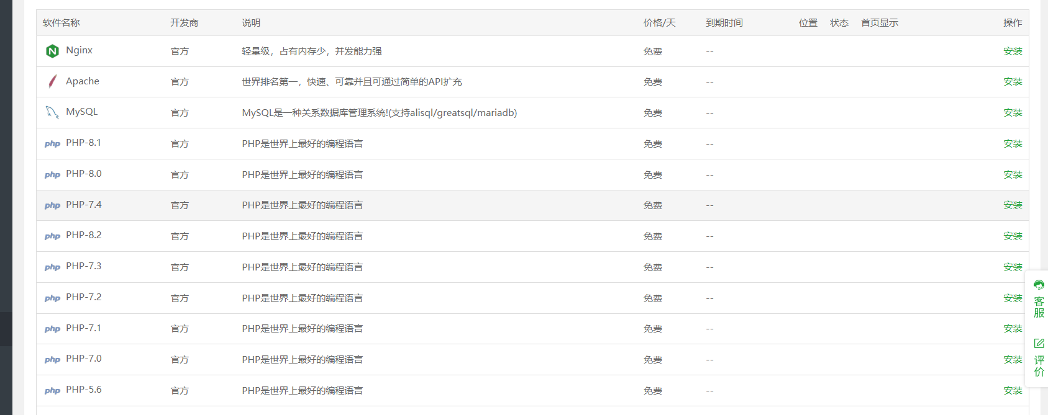Viewport: 1048px width, 415px height.
Task: Click the Nginx logo icon
Action: 52,51
